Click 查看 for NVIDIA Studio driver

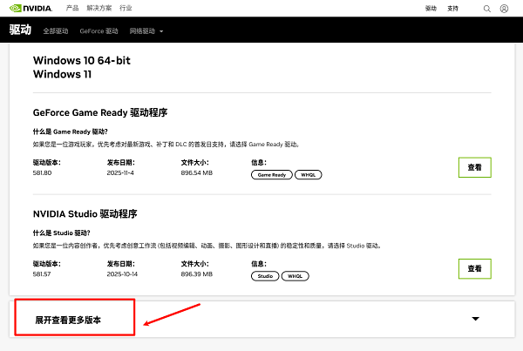pos(474,270)
